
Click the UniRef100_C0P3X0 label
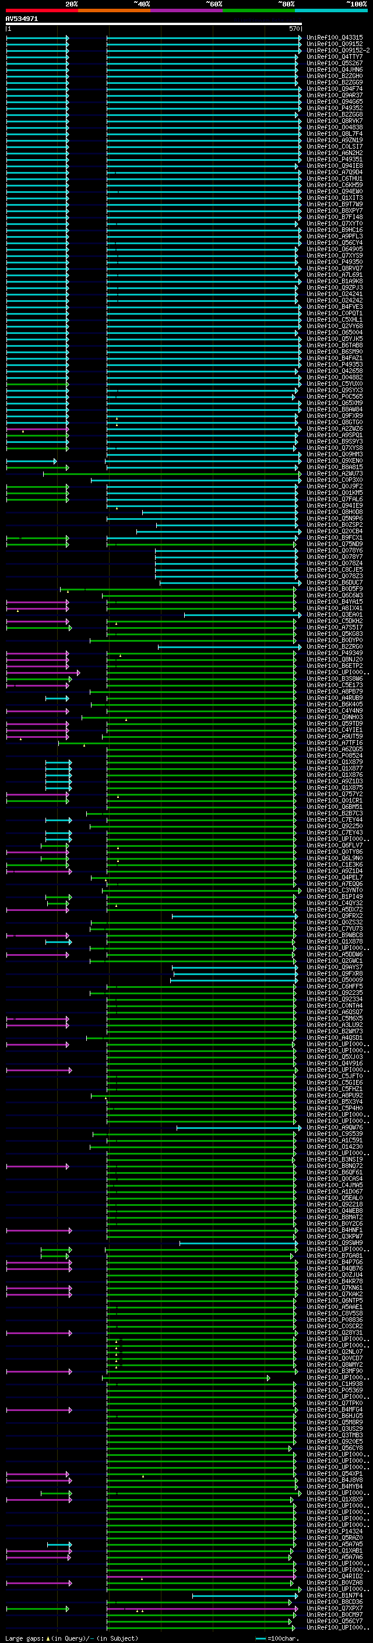pos(335,480)
